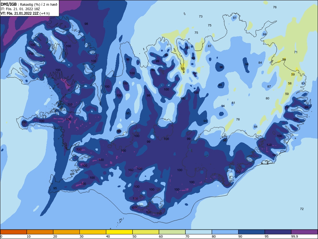
Task: Click the map value '55' in the yellow fjord area
Action: pyautogui.click(x=183, y=69)
